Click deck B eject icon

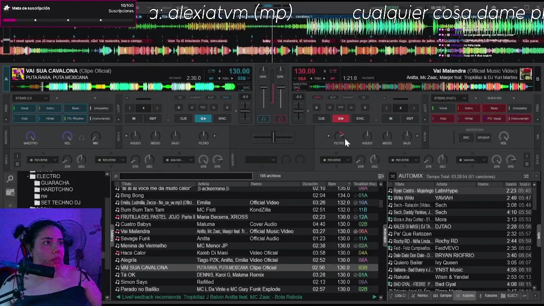tap(365, 108)
